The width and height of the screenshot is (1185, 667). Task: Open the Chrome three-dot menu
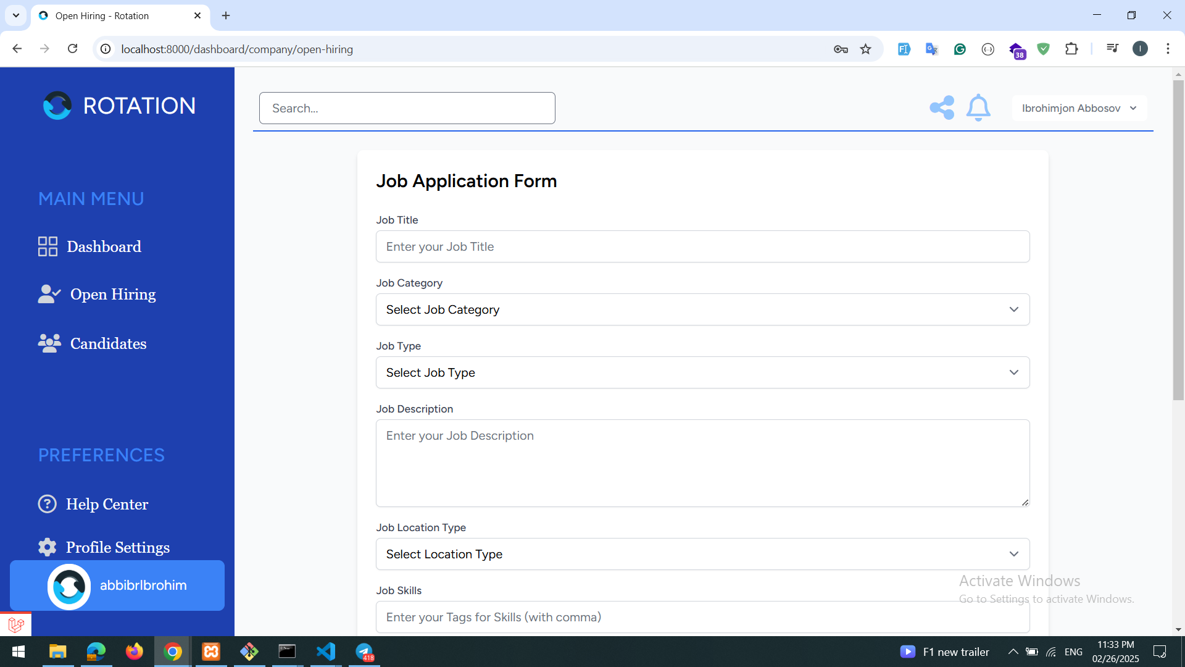(x=1168, y=49)
